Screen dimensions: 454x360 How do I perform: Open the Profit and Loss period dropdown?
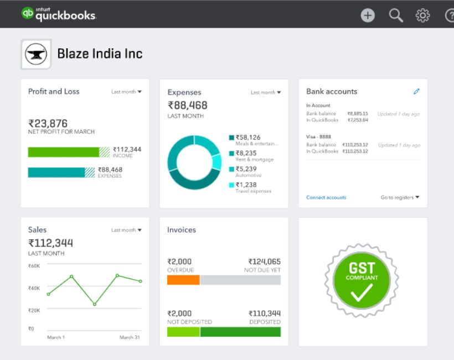click(x=126, y=91)
